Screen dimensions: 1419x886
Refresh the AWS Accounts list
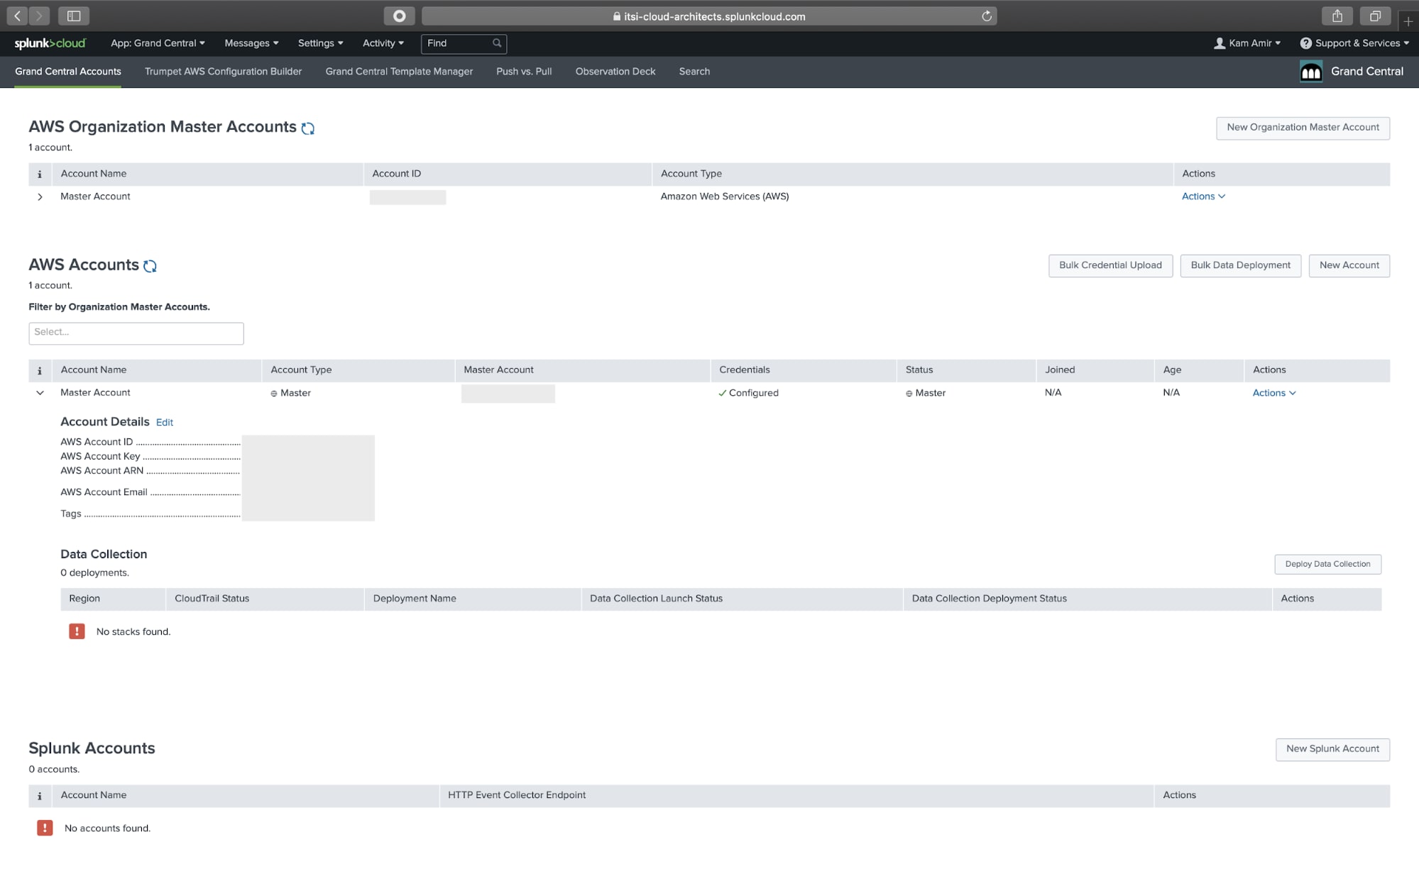tap(150, 266)
